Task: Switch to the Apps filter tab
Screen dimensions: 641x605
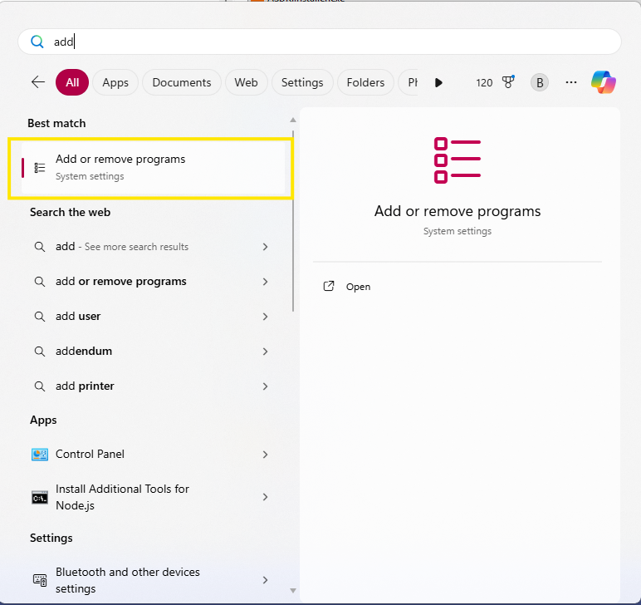Action: [115, 82]
